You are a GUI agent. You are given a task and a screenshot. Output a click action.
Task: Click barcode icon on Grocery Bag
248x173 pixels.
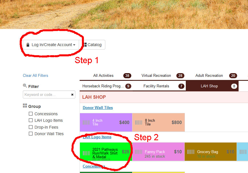[x=191, y=152]
